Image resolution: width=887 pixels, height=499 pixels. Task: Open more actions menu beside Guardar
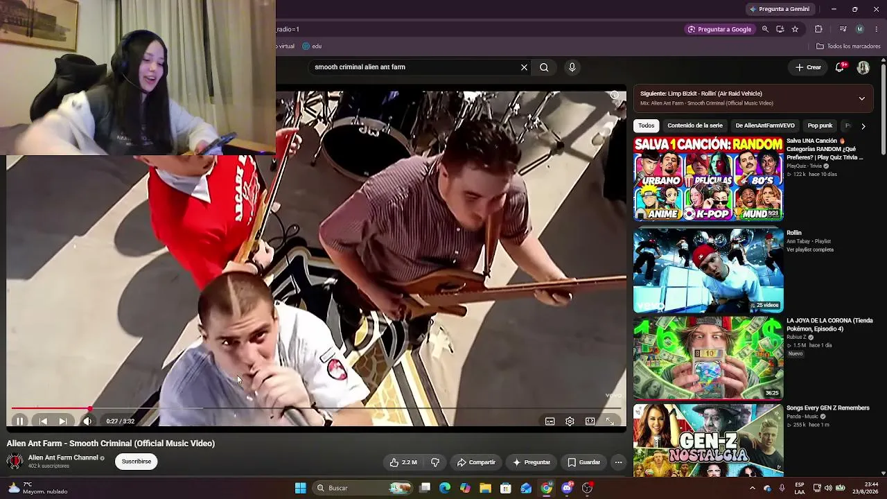point(618,462)
